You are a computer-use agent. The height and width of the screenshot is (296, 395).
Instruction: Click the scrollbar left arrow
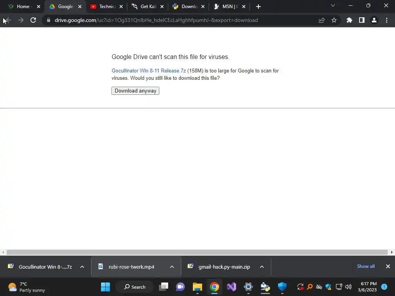pos(3,252)
